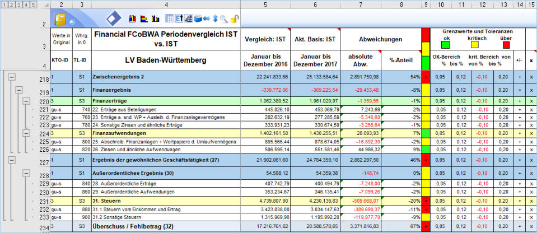Click the small round blue up-arrow button

pyautogui.click(x=72, y=21)
